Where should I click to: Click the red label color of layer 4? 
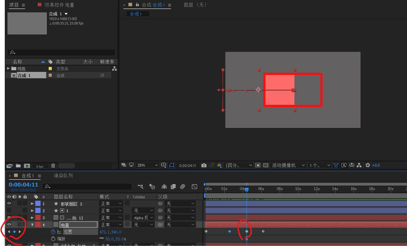pos(38,225)
